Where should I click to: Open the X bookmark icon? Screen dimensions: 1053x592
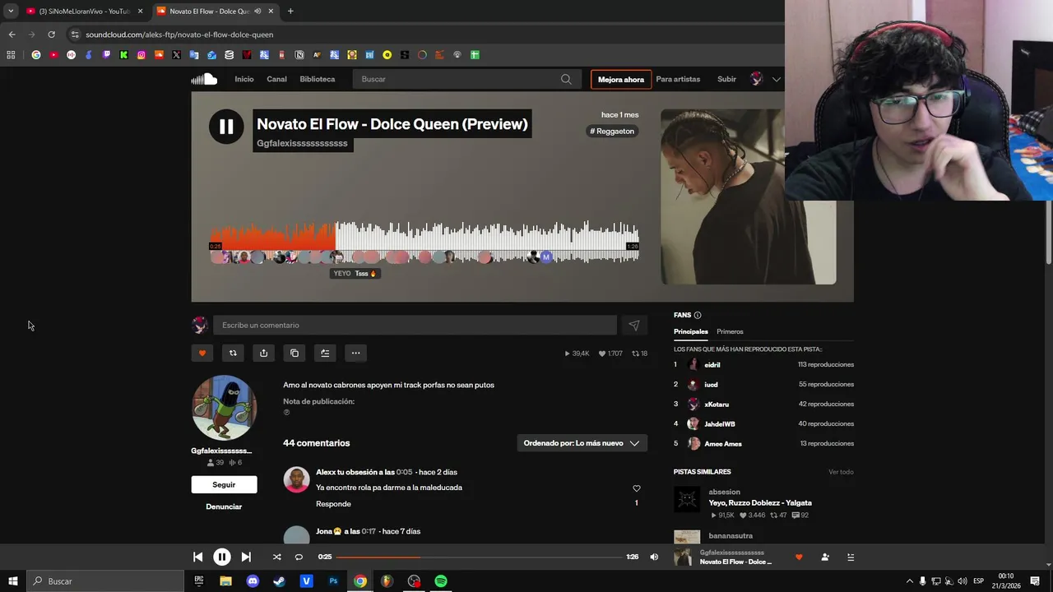(x=176, y=55)
